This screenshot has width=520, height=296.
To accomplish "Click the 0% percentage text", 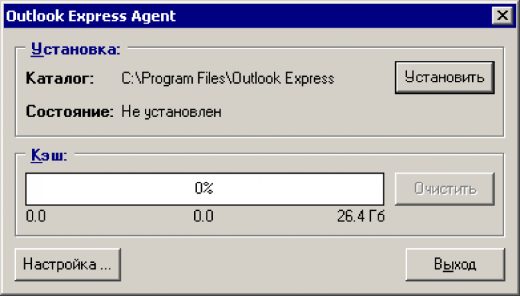I will [x=204, y=188].
